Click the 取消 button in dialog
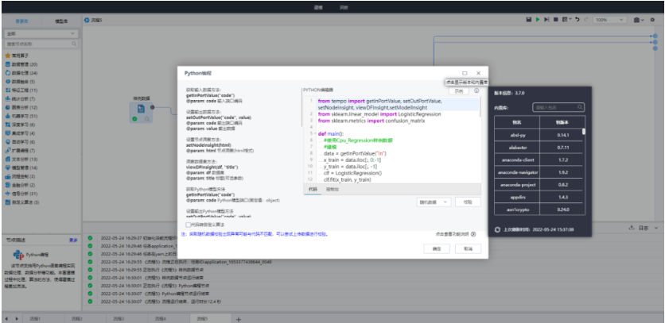Screen dimensions: 665x323 [x=468, y=248]
